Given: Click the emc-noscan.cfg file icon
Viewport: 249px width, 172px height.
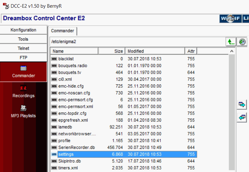Looking at the screenshot, I should (54, 93).
